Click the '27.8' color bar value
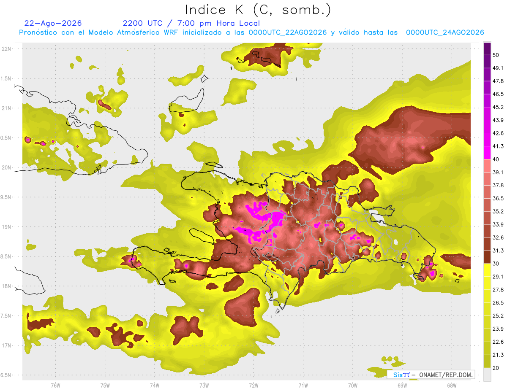The height and width of the screenshot is (391, 507). (498, 290)
